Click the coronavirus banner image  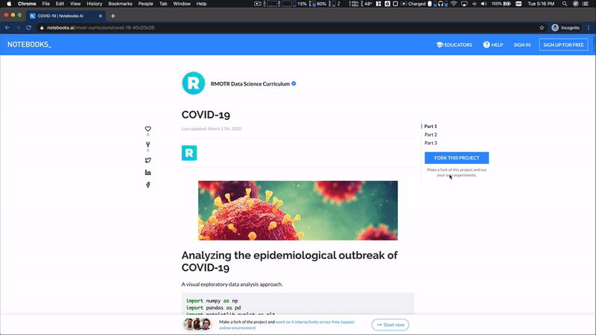298,211
